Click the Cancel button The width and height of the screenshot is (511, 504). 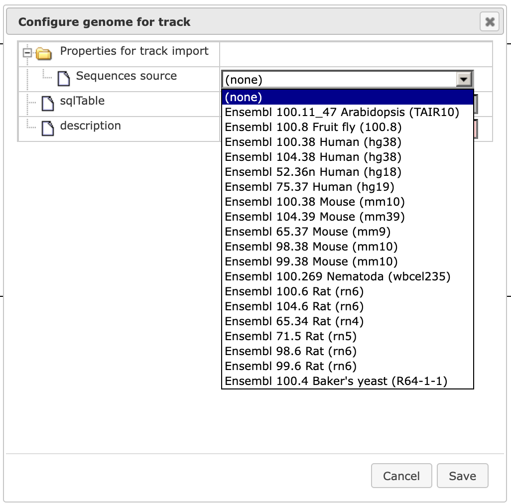click(401, 476)
